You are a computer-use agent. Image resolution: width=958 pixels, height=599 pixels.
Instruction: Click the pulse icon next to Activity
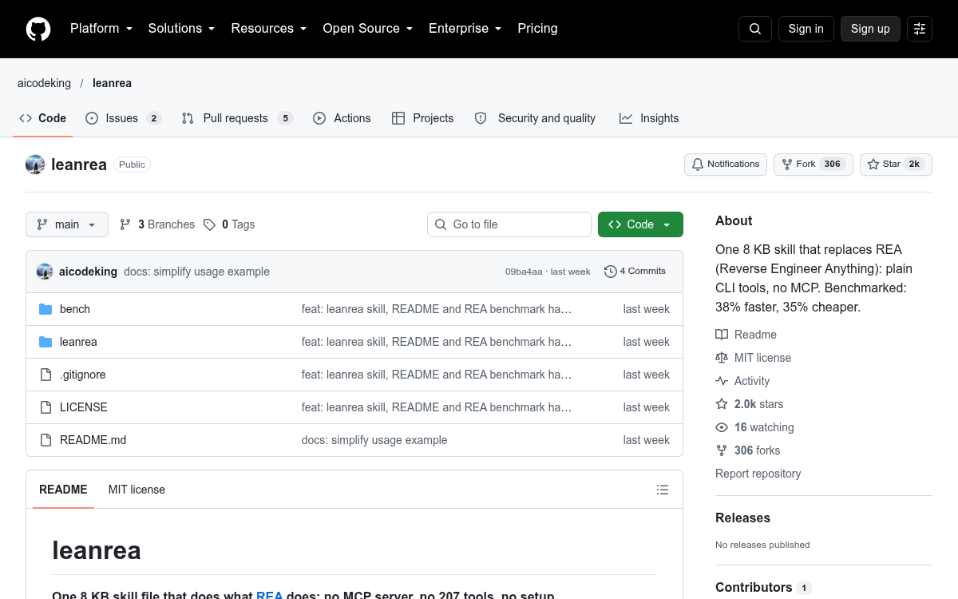pyautogui.click(x=722, y=381)
